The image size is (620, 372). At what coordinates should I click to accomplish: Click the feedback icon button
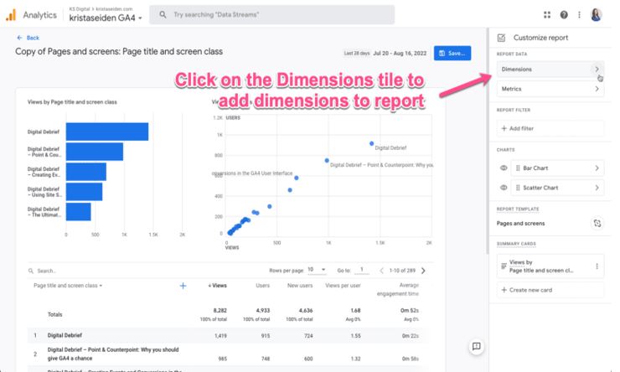coord(477,347)
